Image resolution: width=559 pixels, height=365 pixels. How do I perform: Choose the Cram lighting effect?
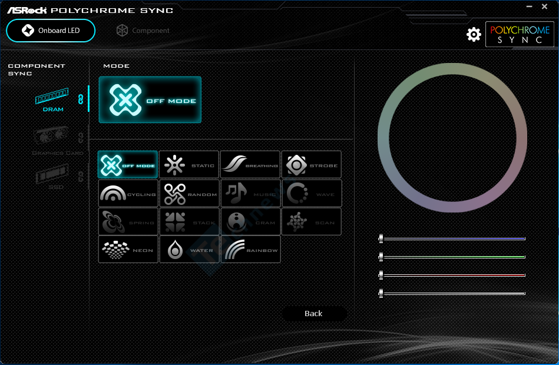(250, 222)
